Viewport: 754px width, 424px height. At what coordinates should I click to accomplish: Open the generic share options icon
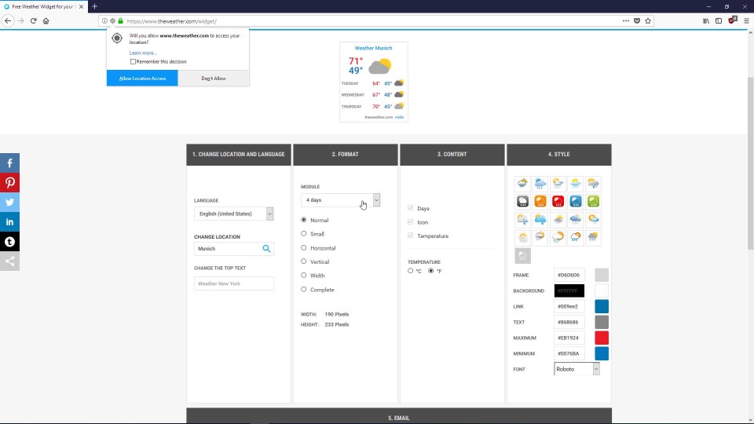point(9,261)
